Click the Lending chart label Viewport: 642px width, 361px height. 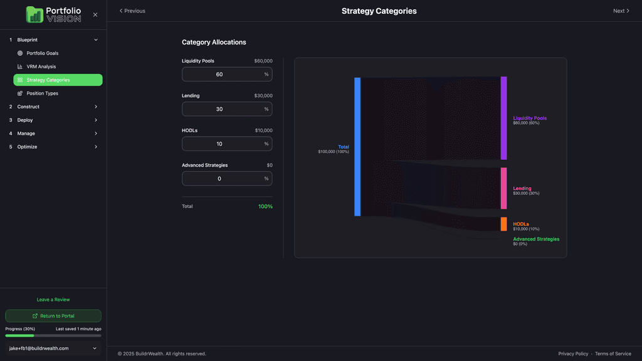point(522,188)
